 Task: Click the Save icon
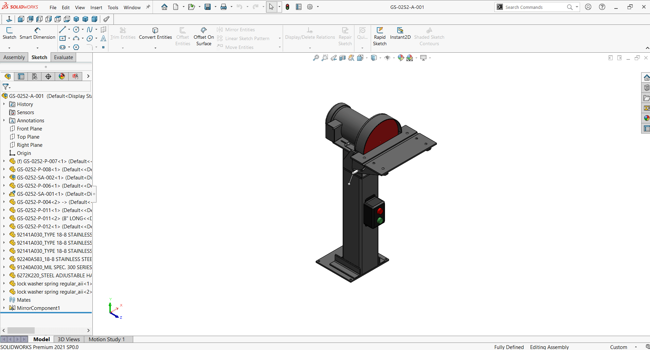point(208,7)
